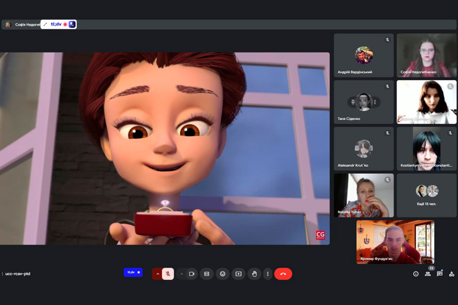Click the muted mic icon on Natalia Yuhan's tile
The width and height of the screenshot is (458, 305).
pyautogui.click(x=387, y=180)
